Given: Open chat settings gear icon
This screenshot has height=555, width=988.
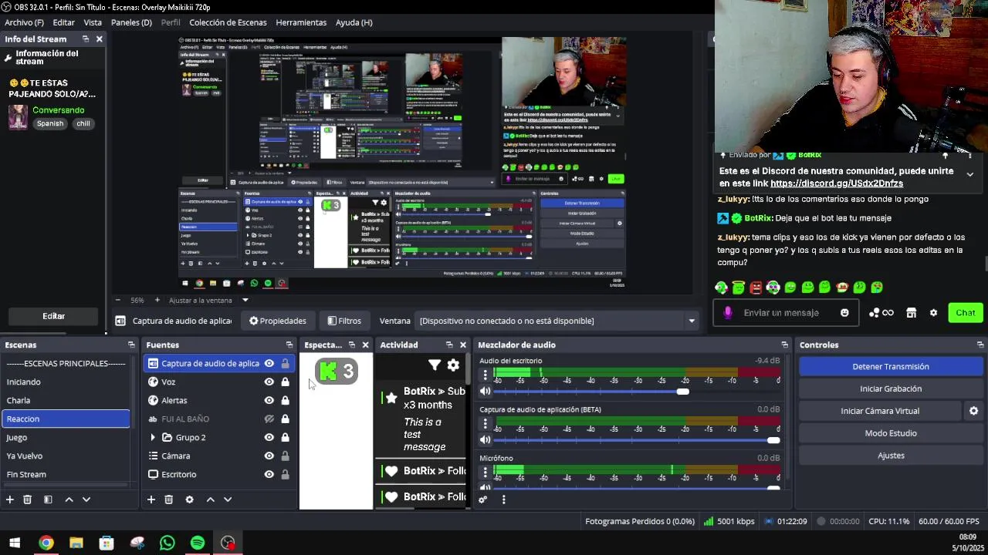Looking at the screenshot, I should (933, 313).
